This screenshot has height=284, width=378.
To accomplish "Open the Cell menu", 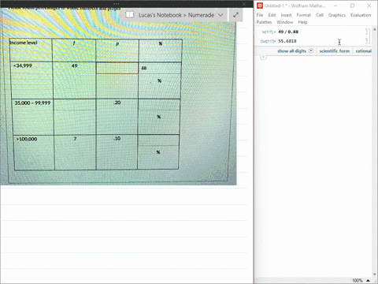I will tap(320, 15).
